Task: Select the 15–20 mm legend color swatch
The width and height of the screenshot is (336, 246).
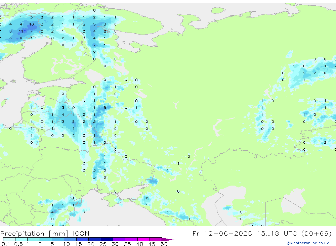Action: pos(83,239)
